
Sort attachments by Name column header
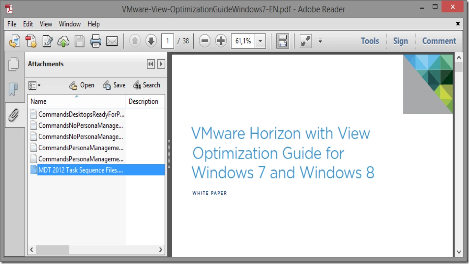coord(77,101)
